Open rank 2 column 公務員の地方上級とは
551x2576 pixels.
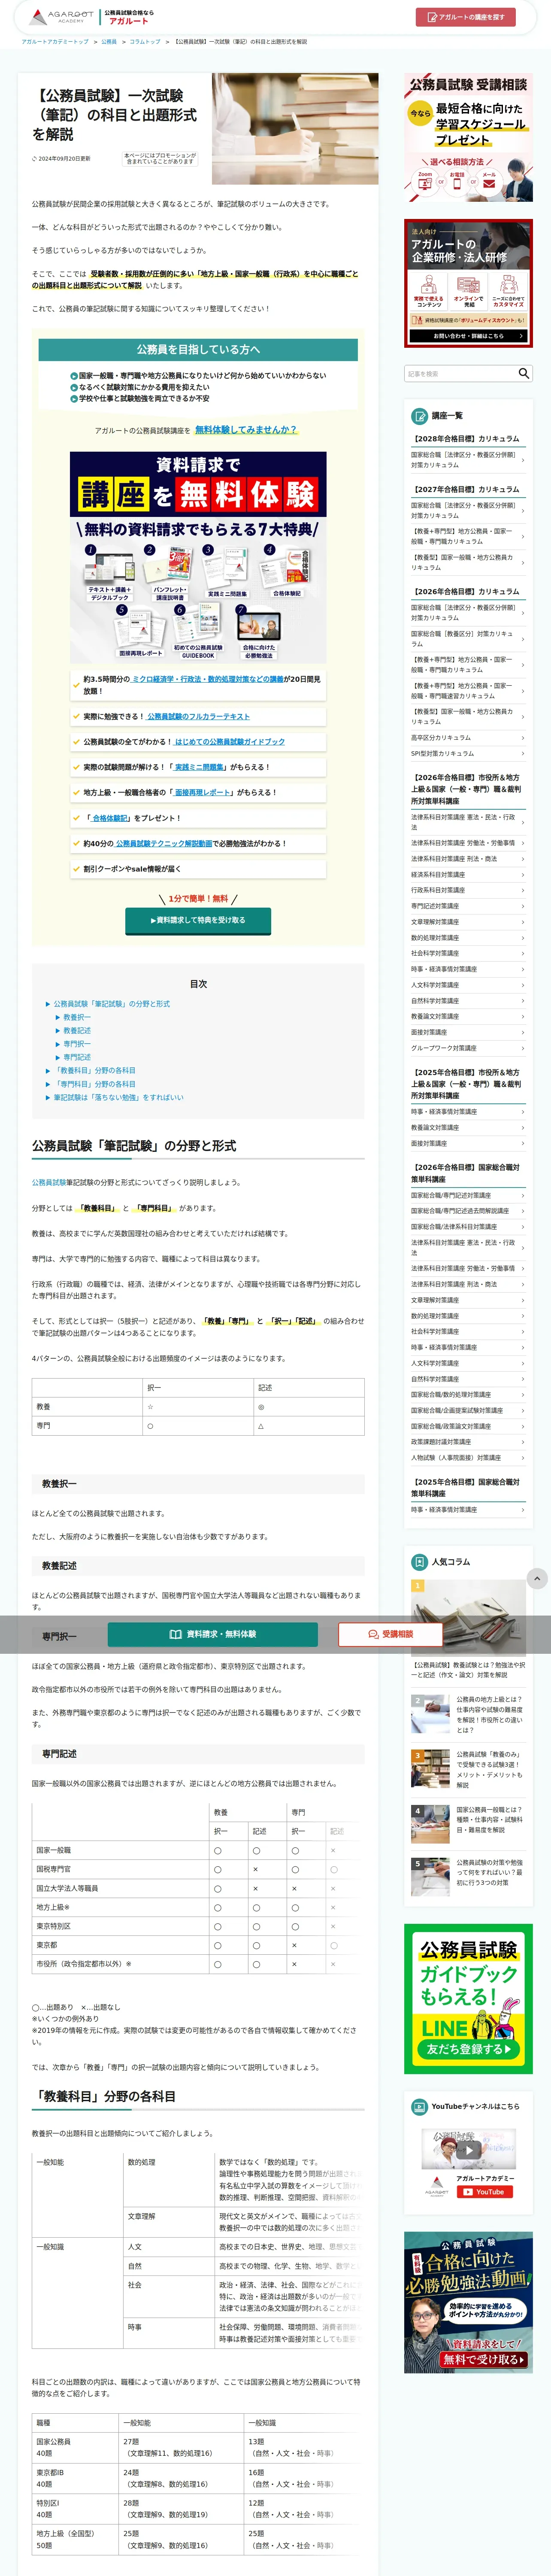point(468,1713)
